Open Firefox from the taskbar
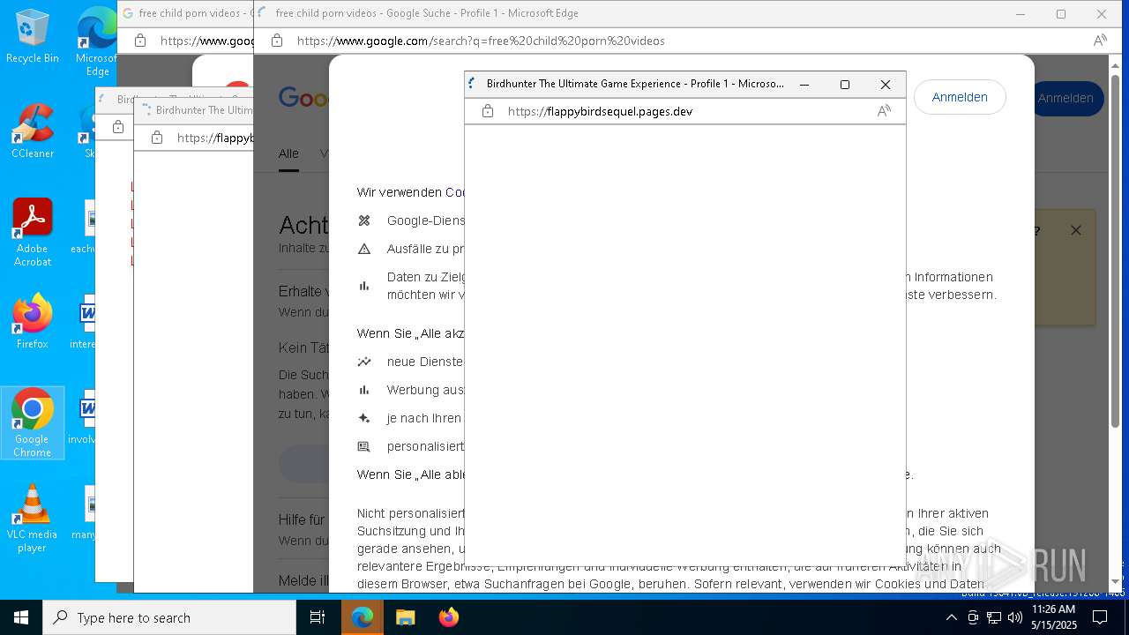 tap(448, 617)
